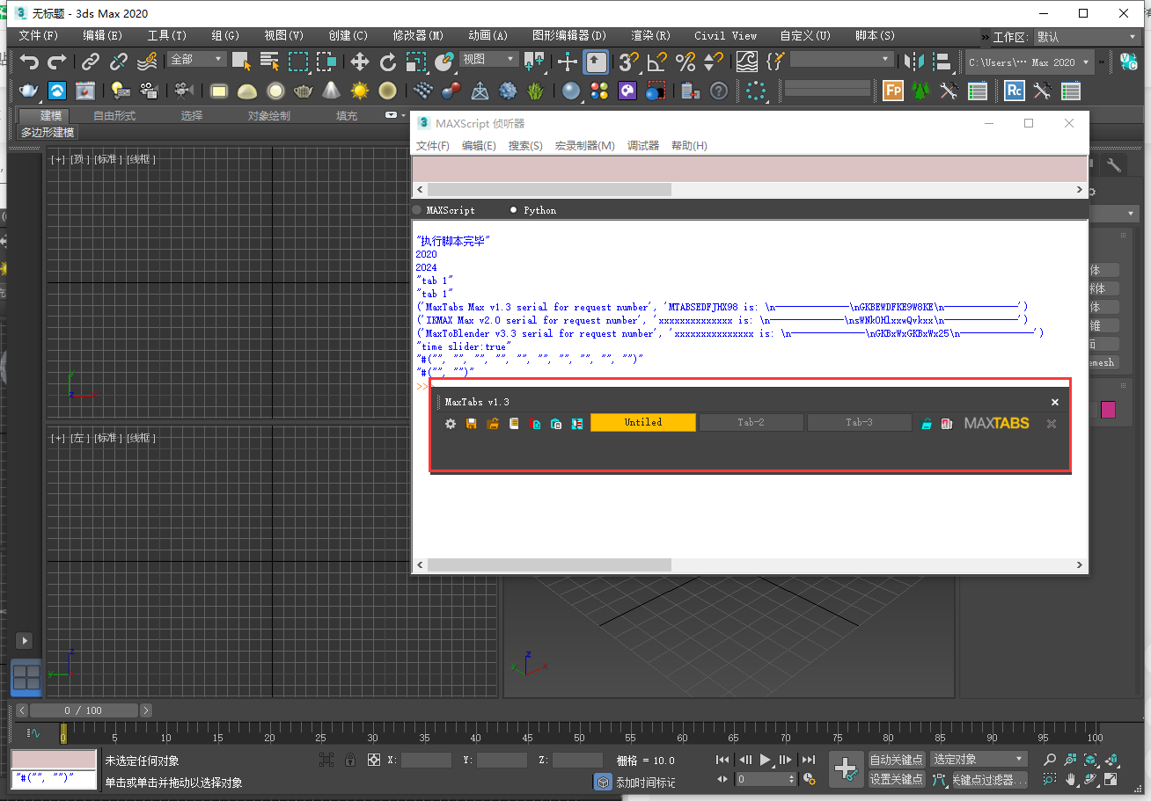Viewport: 1151px width, 801px height.
Task: Click the X coordinate input field
Action: [x=427, y=761]
